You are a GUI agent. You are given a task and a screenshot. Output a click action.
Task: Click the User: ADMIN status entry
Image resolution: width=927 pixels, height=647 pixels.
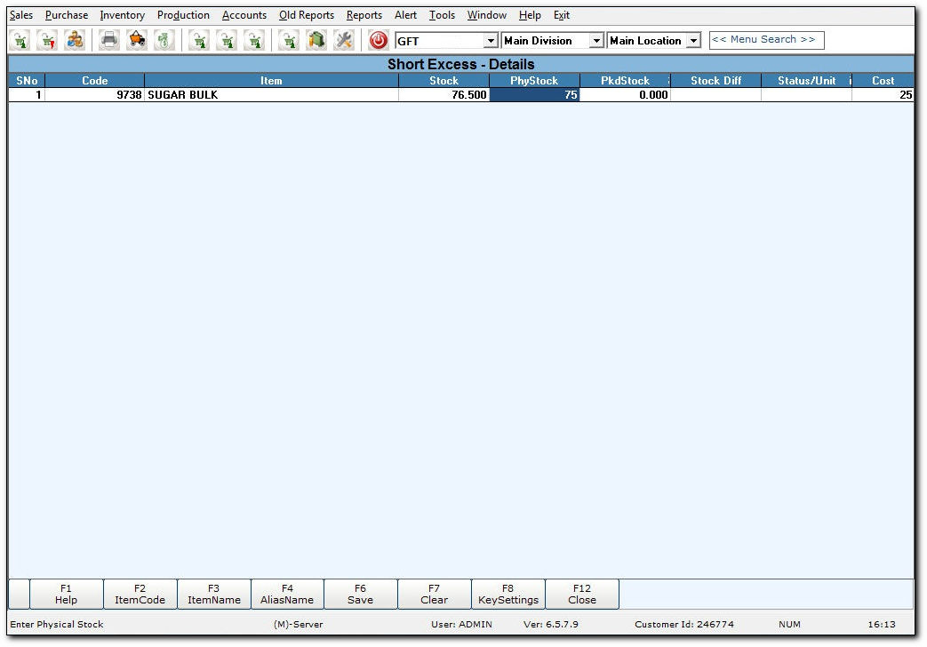pyautogui.click(x=461, y=624)
